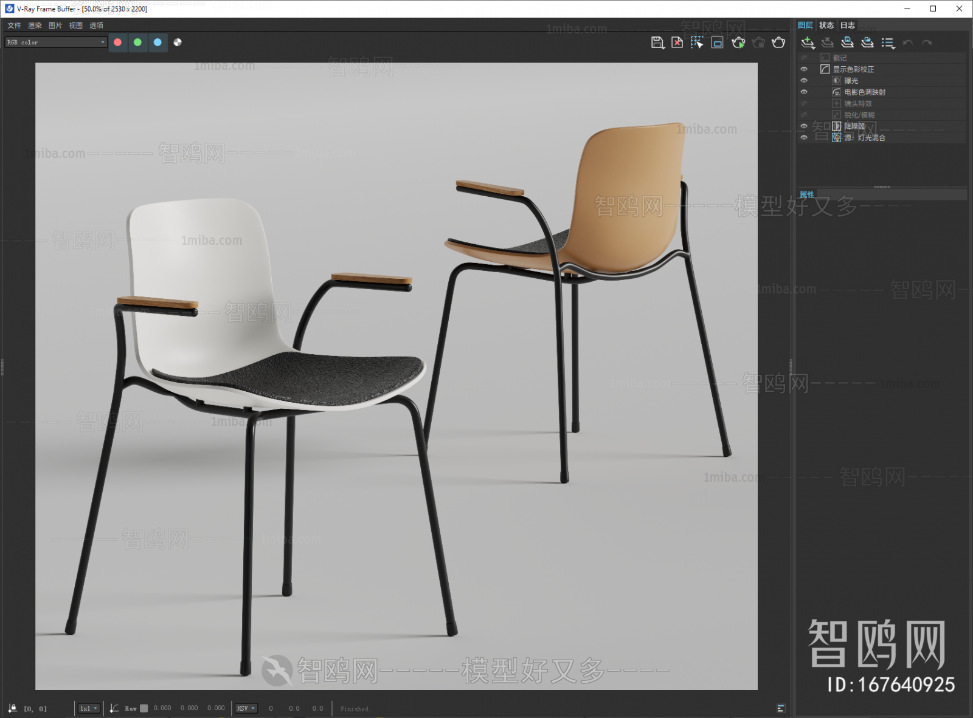
Task: Switch to the 日志 tab
Action: (x=848, y=25)
